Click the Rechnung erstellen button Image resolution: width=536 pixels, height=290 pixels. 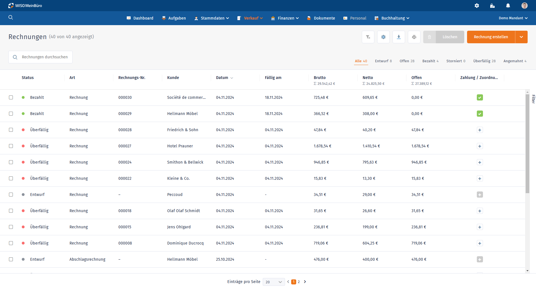491,37
